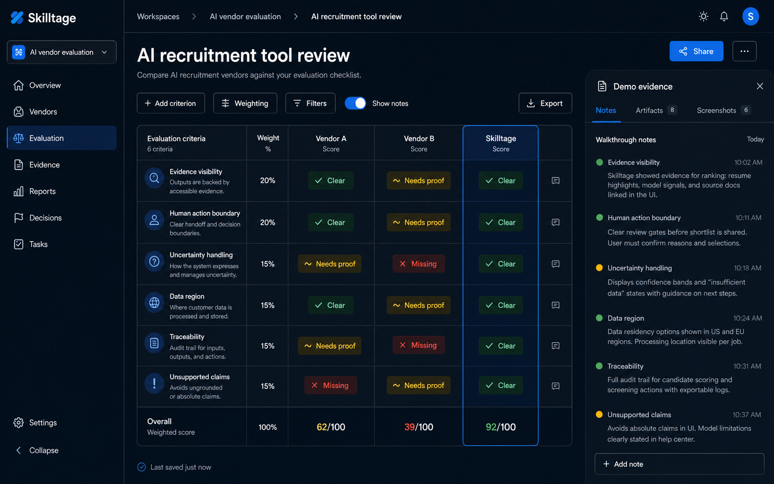Click the note icon for Evidence visibility row
The image size is (774, 484).
click(555, 181)
